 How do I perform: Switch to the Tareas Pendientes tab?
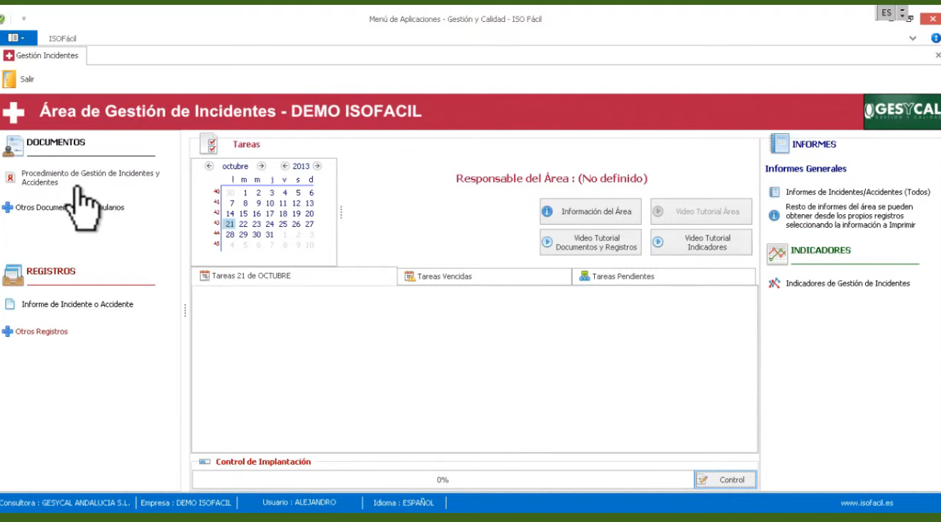coord(664,277)
